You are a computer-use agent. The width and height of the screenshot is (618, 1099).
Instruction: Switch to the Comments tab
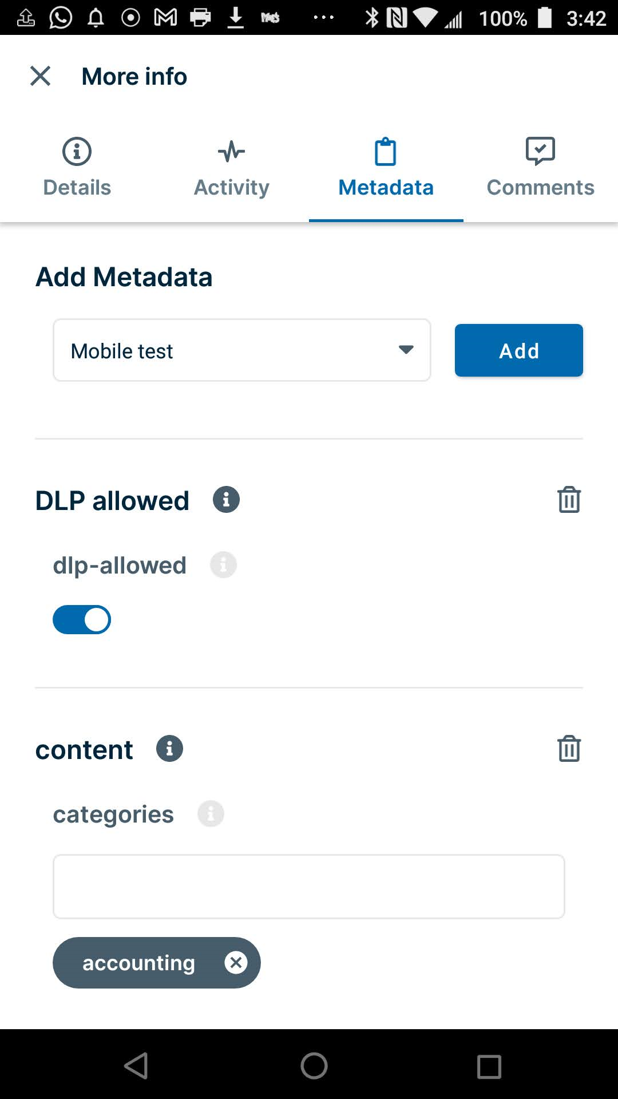tap(540, 187)
